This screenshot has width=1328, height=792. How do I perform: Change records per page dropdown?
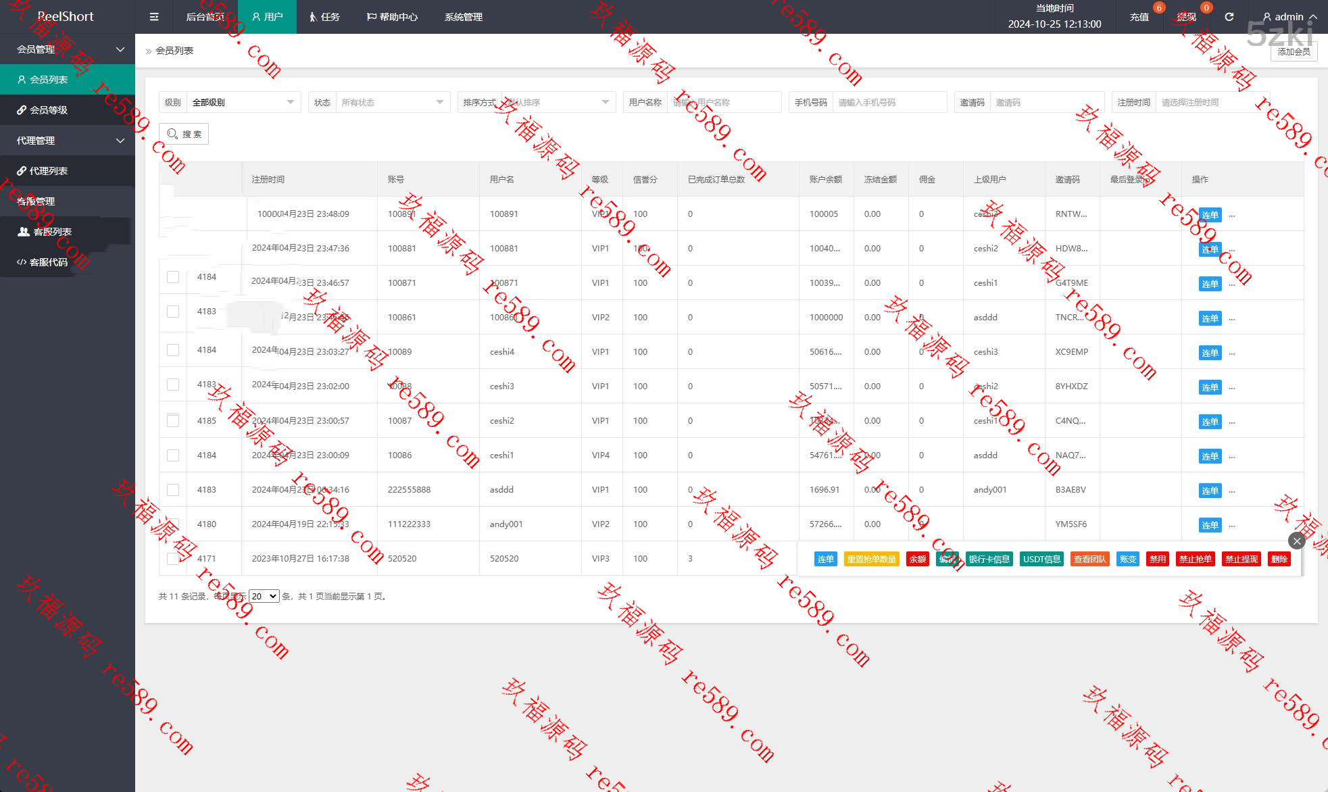pos(264,596)
